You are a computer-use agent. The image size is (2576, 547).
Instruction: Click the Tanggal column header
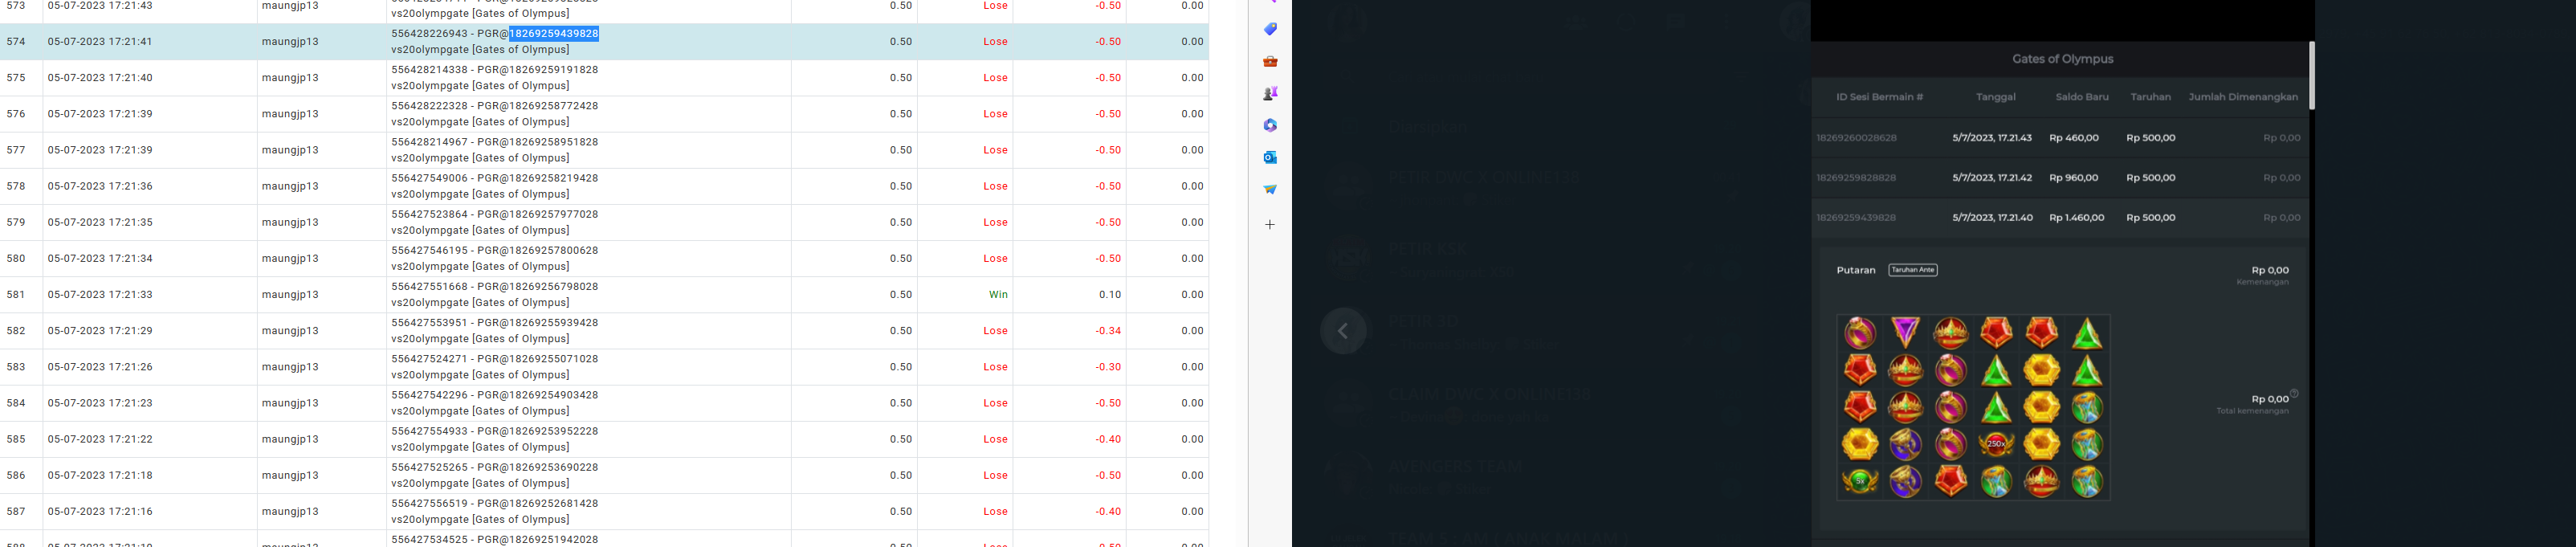click(1995, 97)
